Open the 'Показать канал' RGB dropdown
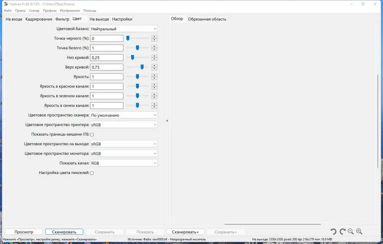383x244 pixels. point(124,163)
